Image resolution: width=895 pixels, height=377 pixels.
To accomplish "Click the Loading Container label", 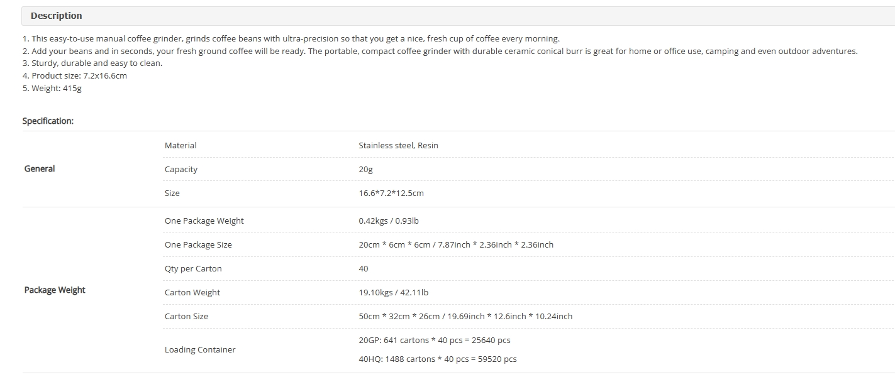I will point(200,349).
